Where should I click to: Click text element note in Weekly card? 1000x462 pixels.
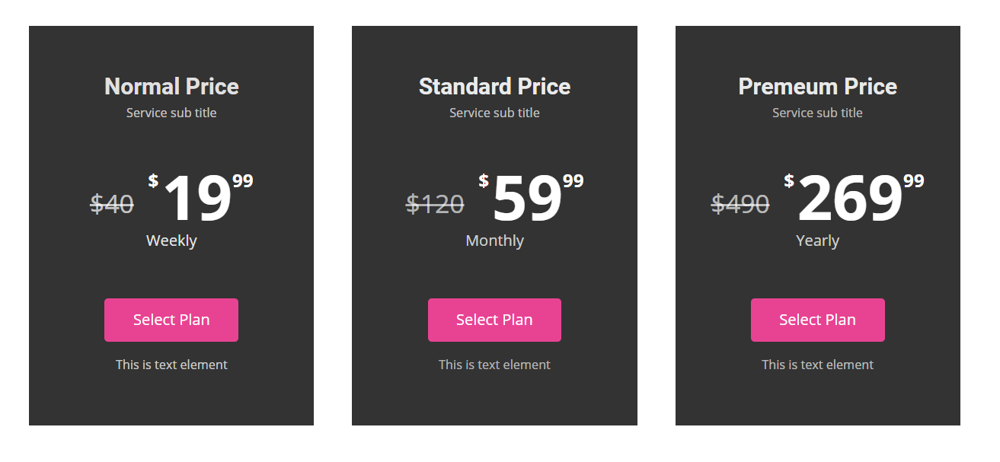[171, 365]
